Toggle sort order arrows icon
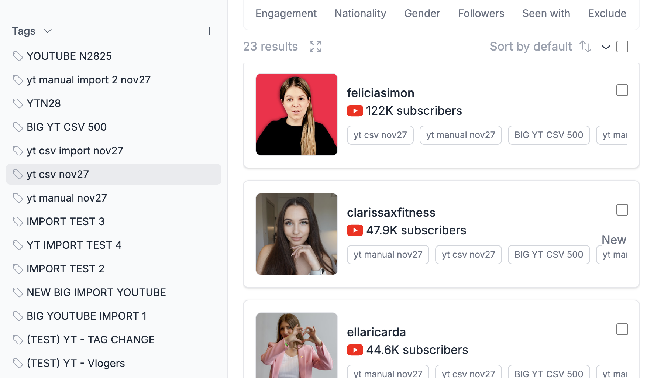The image size is (654, 378). coord(585,47)
